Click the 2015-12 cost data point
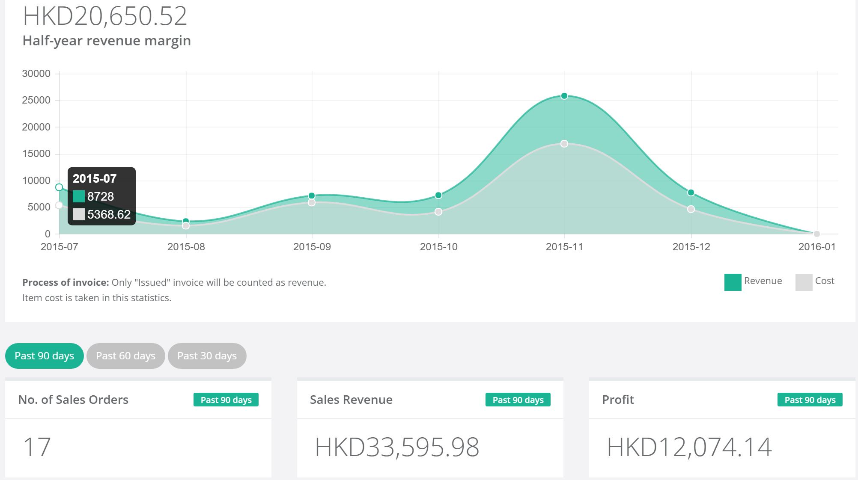858x480 pixels. point(691,209)
